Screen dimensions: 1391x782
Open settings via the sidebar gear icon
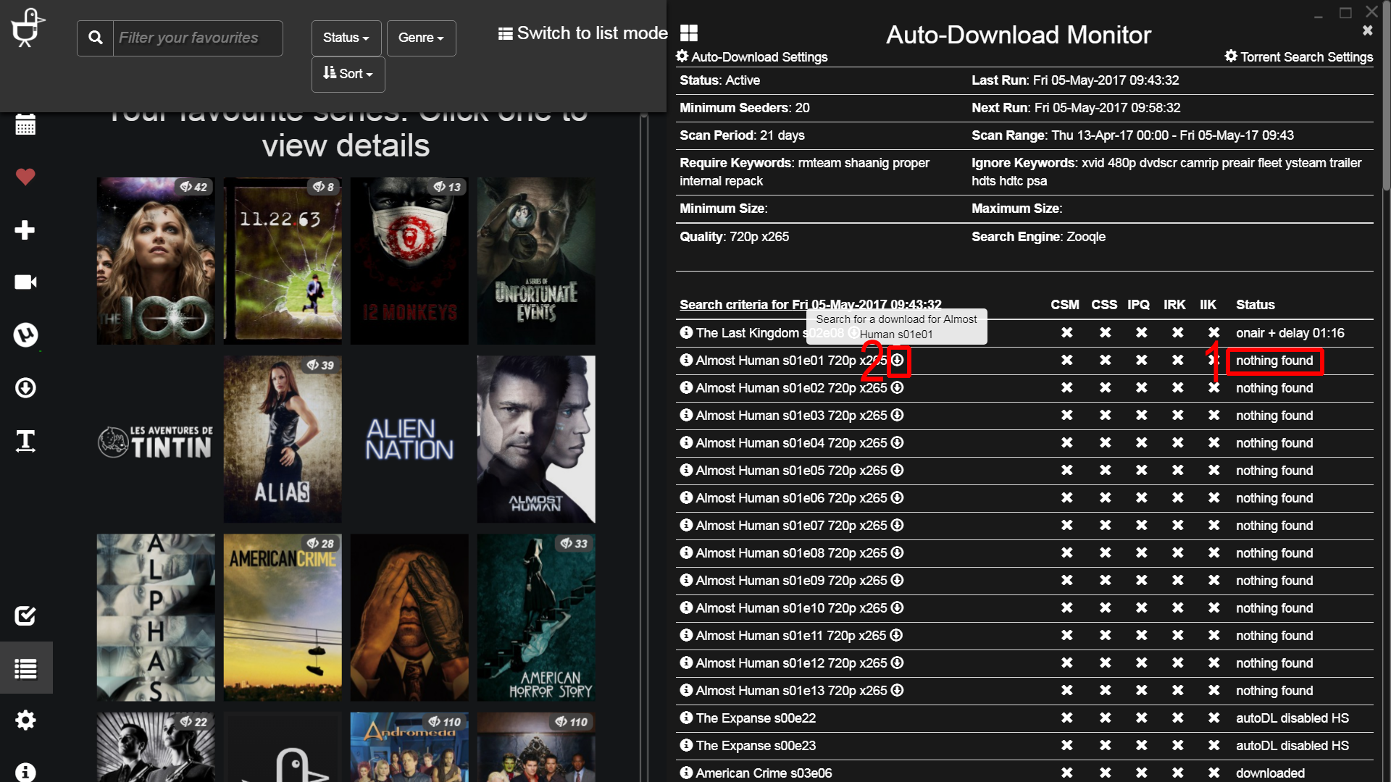pyautogui.click(x=25, y=720)
